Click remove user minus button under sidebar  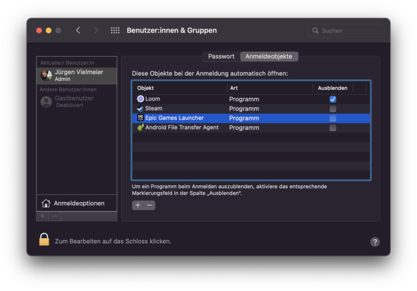click(55, 216)
